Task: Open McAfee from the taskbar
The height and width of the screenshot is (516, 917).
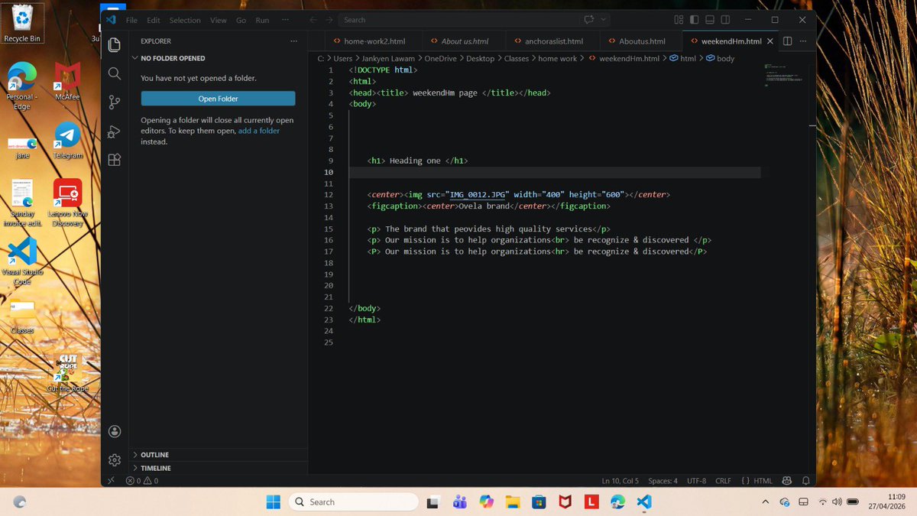Action: pos(565,501)
